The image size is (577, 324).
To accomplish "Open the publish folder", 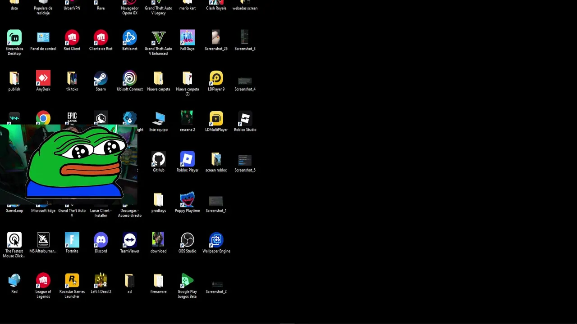I will click(14, 78).
